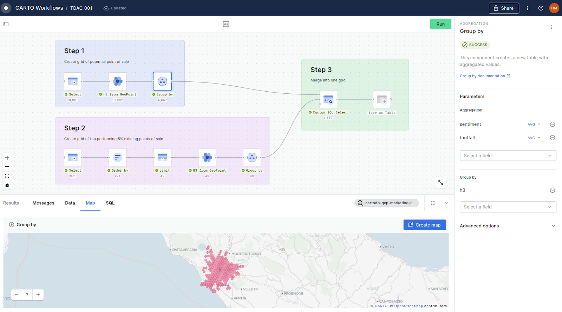562x312 pixels.
Task: Increase map zoom with plus button
Action: pos(38,295)
